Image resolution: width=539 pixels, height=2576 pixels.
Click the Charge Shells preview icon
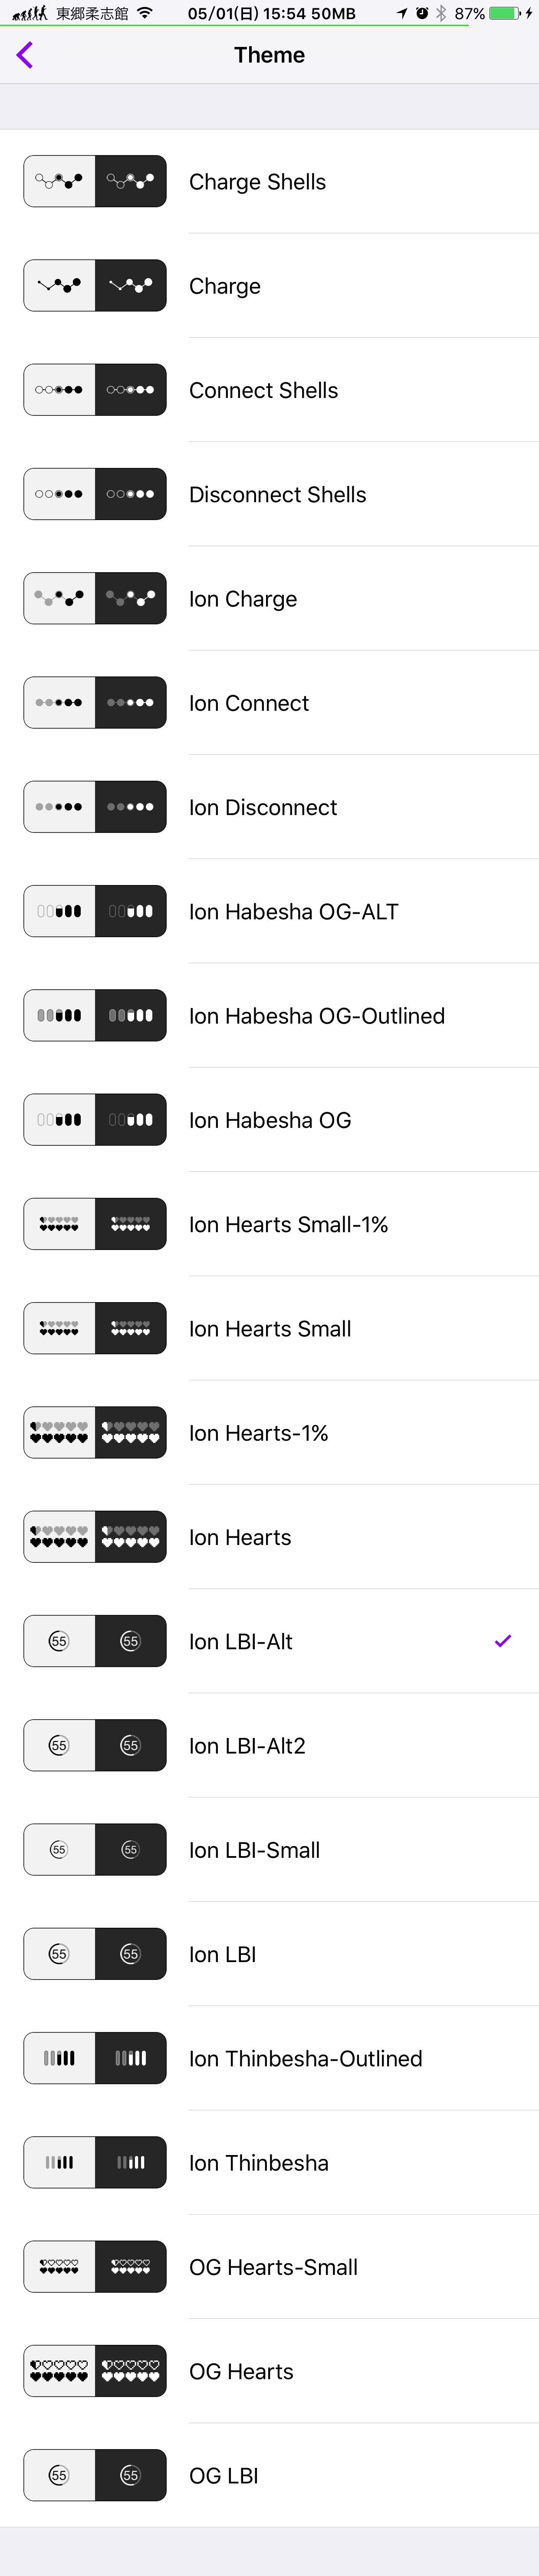[95, 181]
